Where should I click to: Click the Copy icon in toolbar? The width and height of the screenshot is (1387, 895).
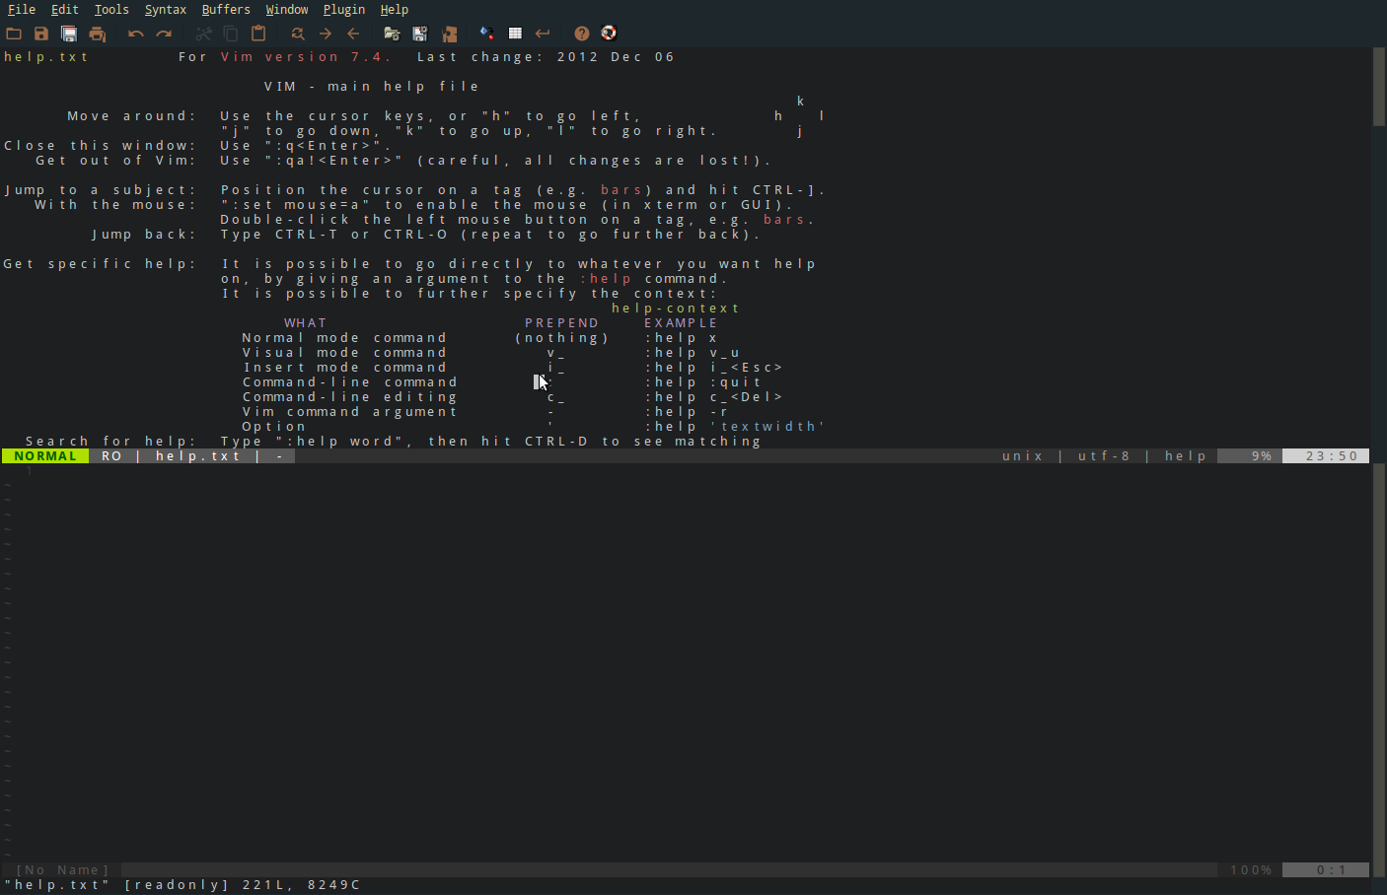point(231,34)
